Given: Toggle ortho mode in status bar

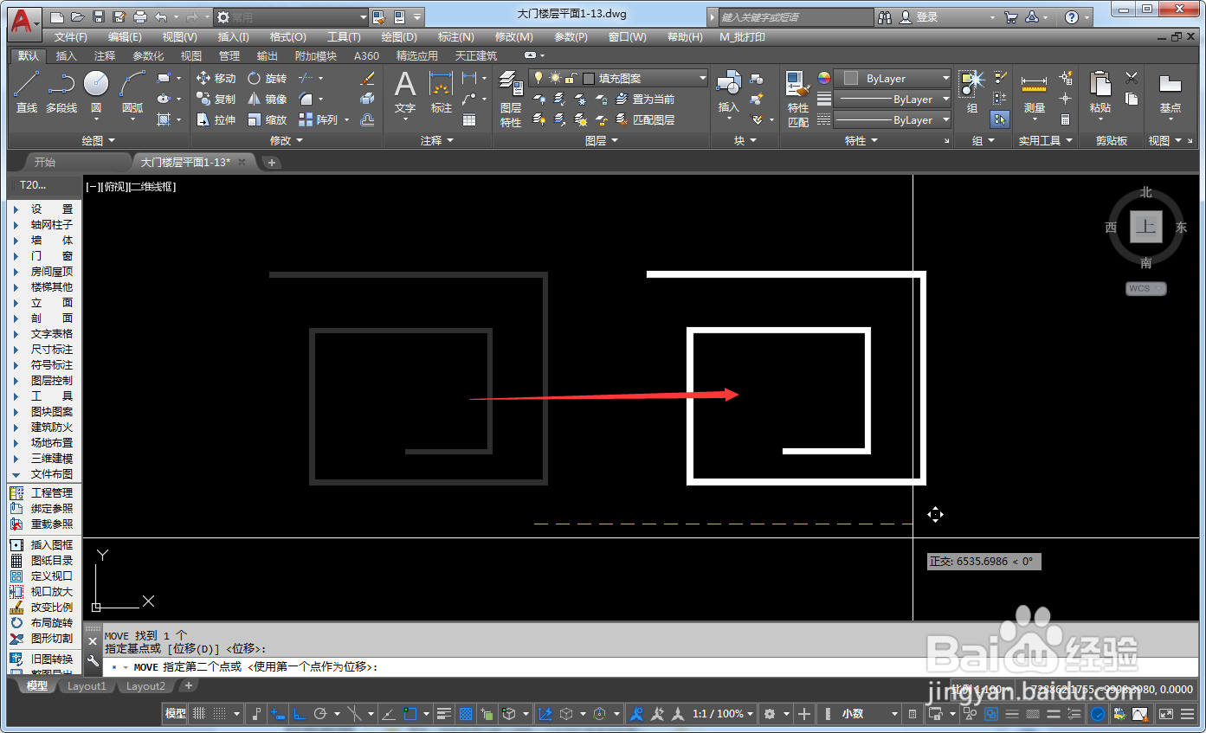Looking at the screenshot, I should click(x=299, y=714).
